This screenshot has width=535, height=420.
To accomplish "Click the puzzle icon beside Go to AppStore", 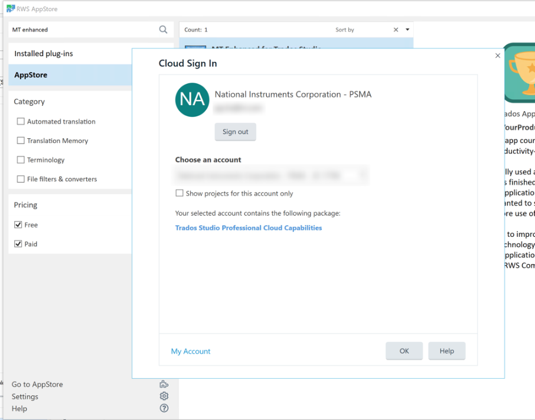I will coord(164,384).
